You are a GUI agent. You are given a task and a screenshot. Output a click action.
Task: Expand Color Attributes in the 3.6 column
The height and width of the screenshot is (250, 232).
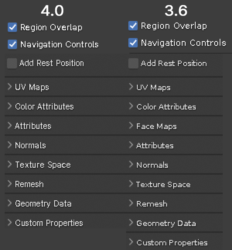click(x=166, y=107)
